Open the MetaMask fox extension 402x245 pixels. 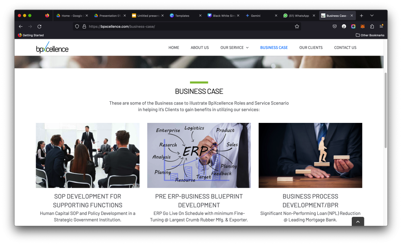point(362,26)
